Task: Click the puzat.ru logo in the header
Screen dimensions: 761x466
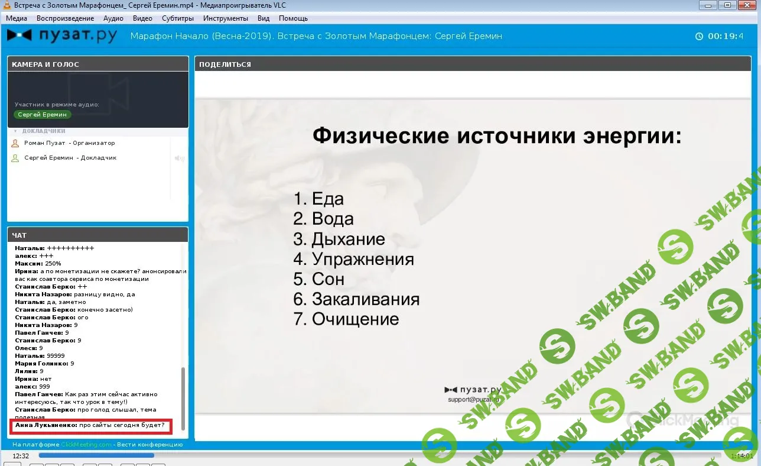Action: 62,36
